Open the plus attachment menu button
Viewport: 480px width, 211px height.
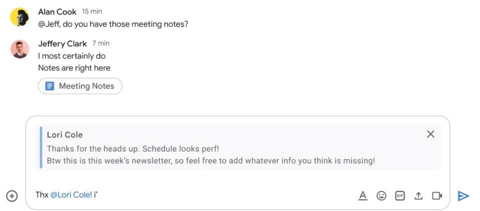pyautogui.click(x=12, y=196)
